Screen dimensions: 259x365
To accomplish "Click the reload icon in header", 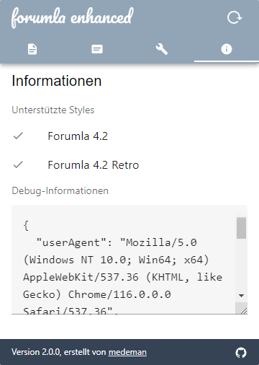I will click(x=235, y=18).
